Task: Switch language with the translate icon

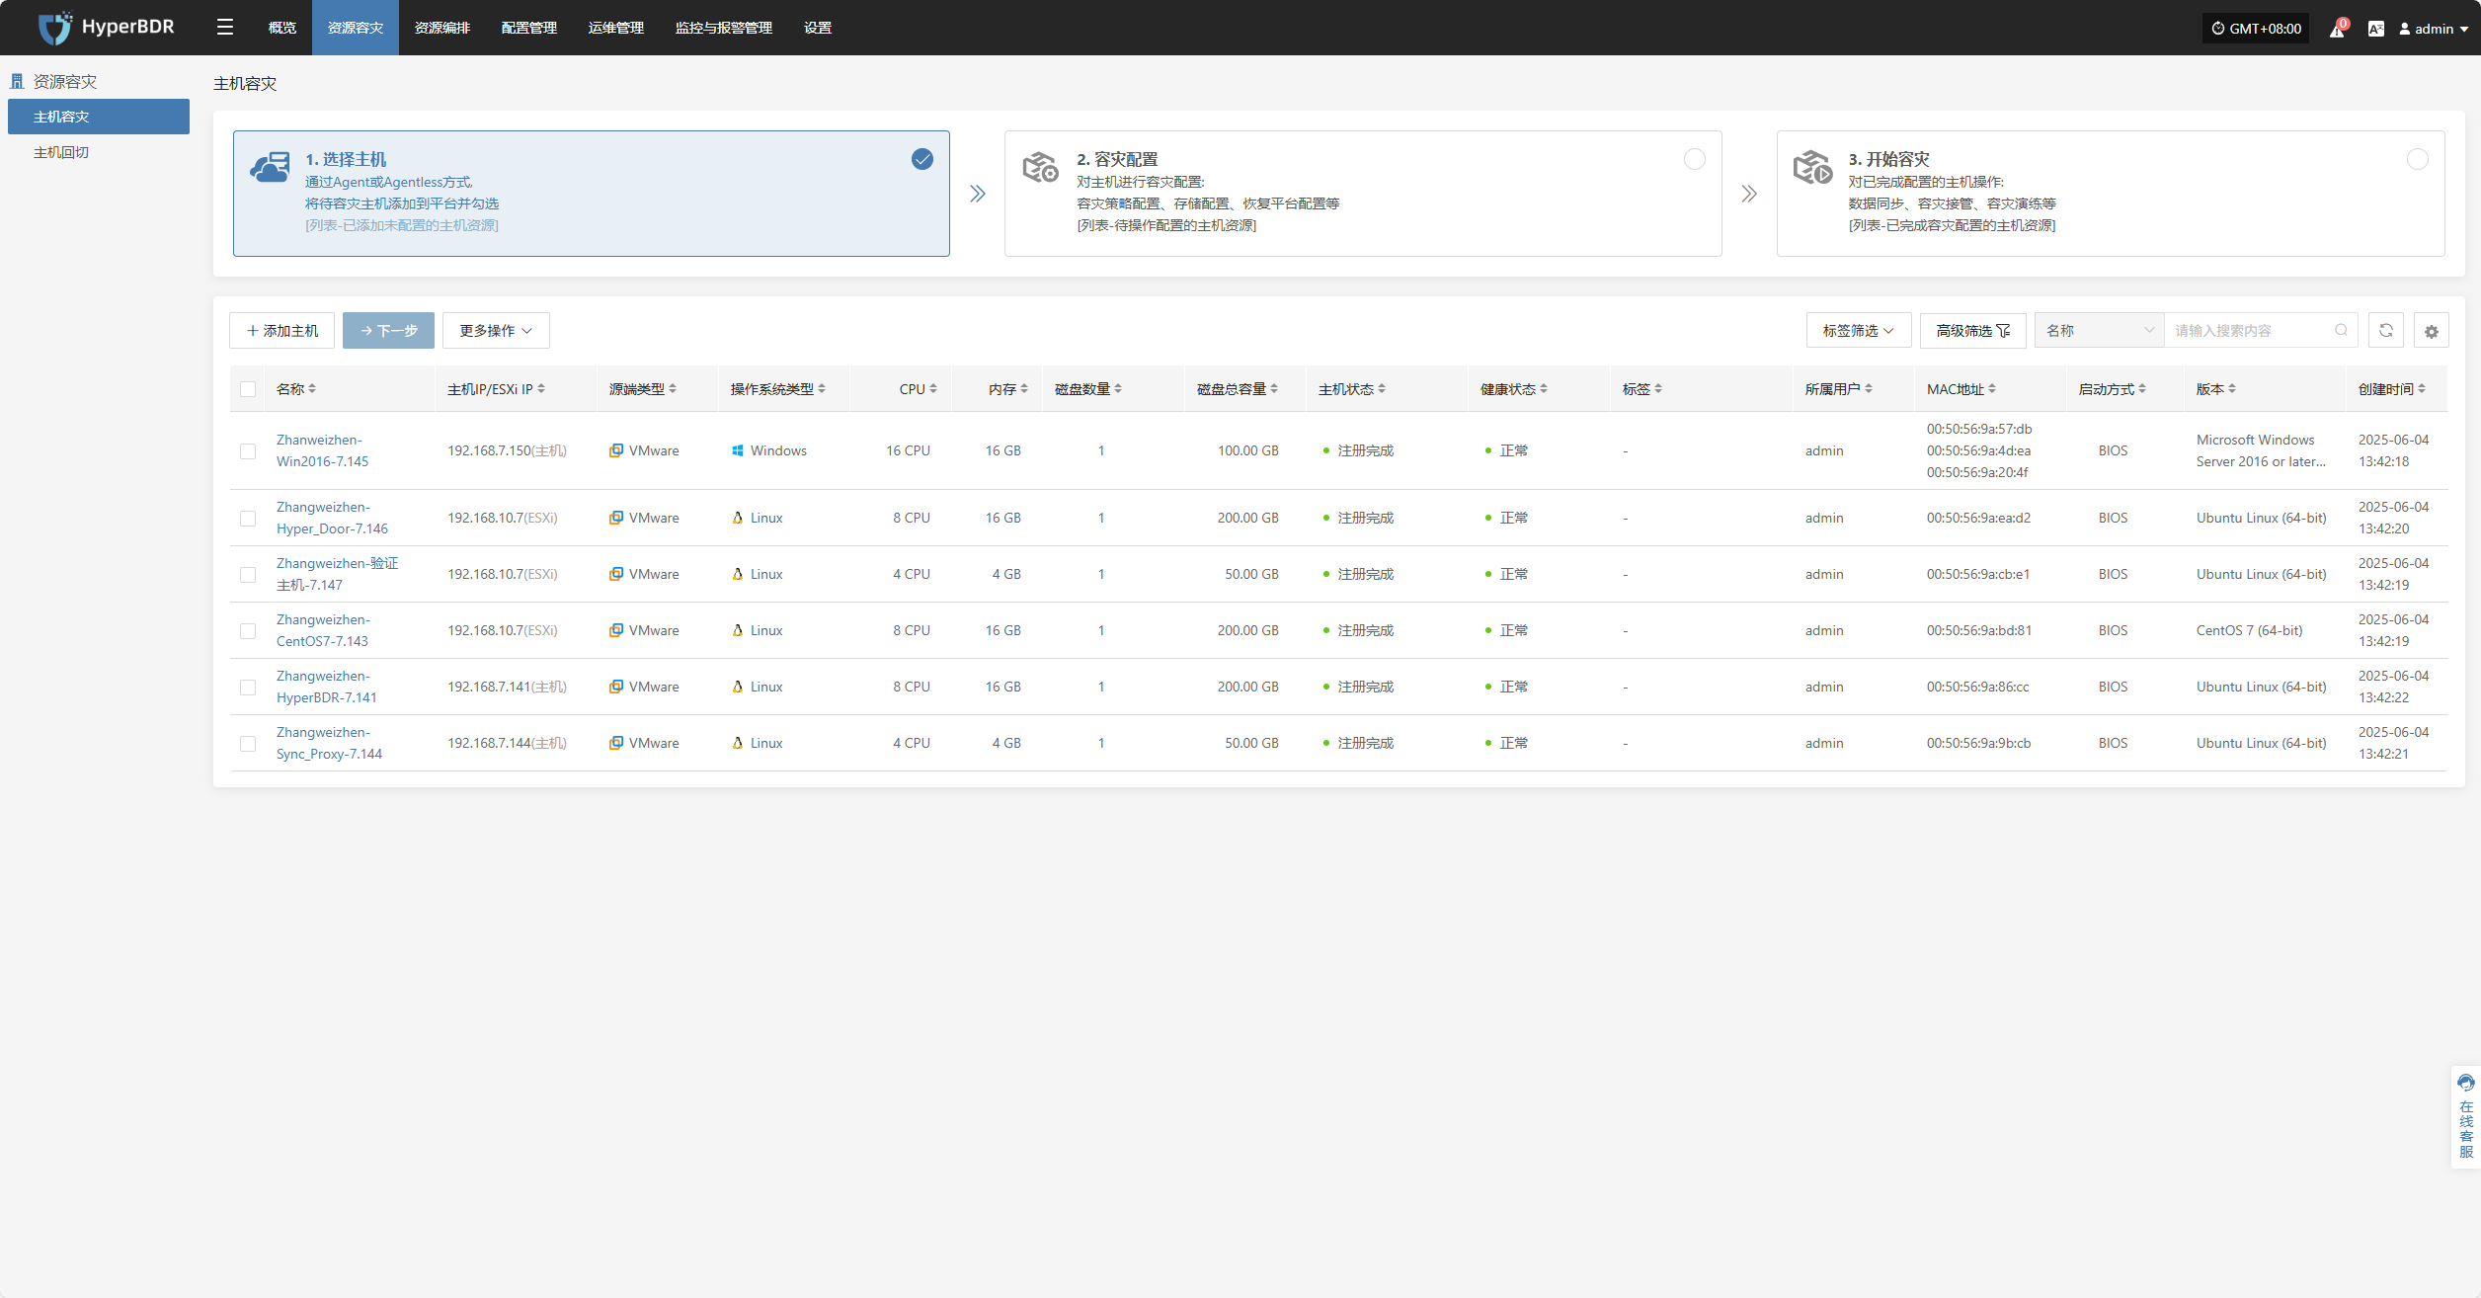Action: point(2375,29)
